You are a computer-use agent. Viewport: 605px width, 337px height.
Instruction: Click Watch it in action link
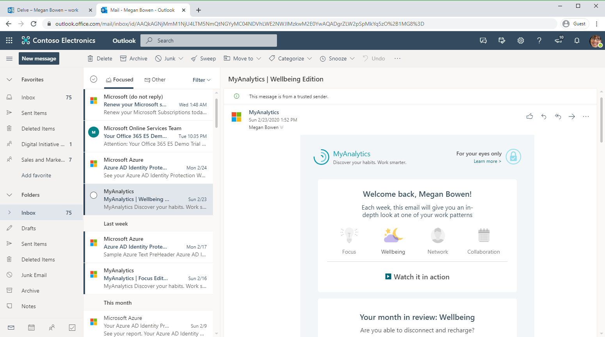(417, 277)
